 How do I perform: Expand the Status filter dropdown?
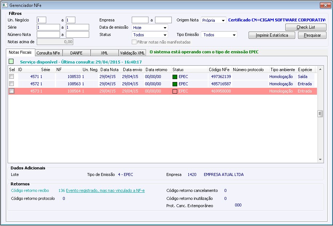click(165, 35)
